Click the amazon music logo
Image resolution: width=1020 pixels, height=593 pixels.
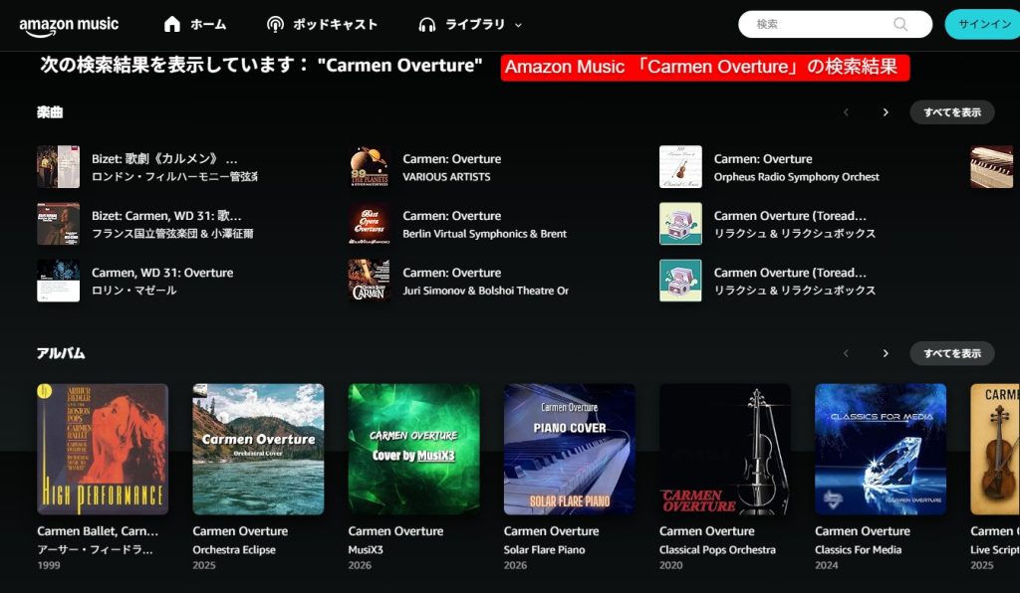pyautogui.click(x=68, y=24)
